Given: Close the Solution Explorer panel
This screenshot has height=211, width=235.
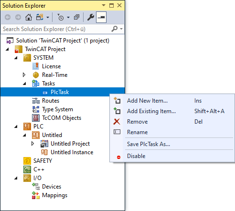Looking at the screenshot, I should coord(119,5).
